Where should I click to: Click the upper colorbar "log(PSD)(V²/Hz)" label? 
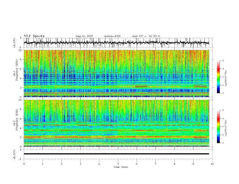226,78
